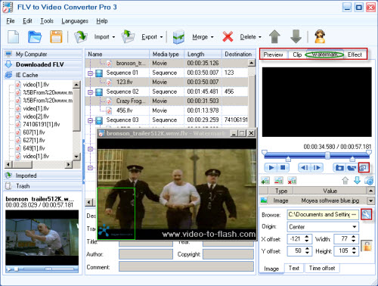
Task: Move item down with gray down arrow
Action: tap(296, 37)
